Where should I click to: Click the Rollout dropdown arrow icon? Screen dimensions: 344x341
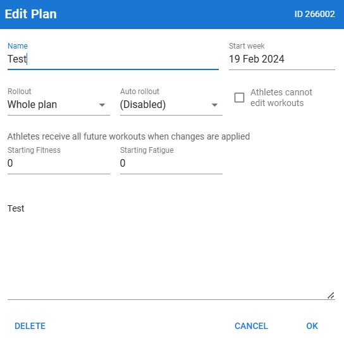point(102,105)
